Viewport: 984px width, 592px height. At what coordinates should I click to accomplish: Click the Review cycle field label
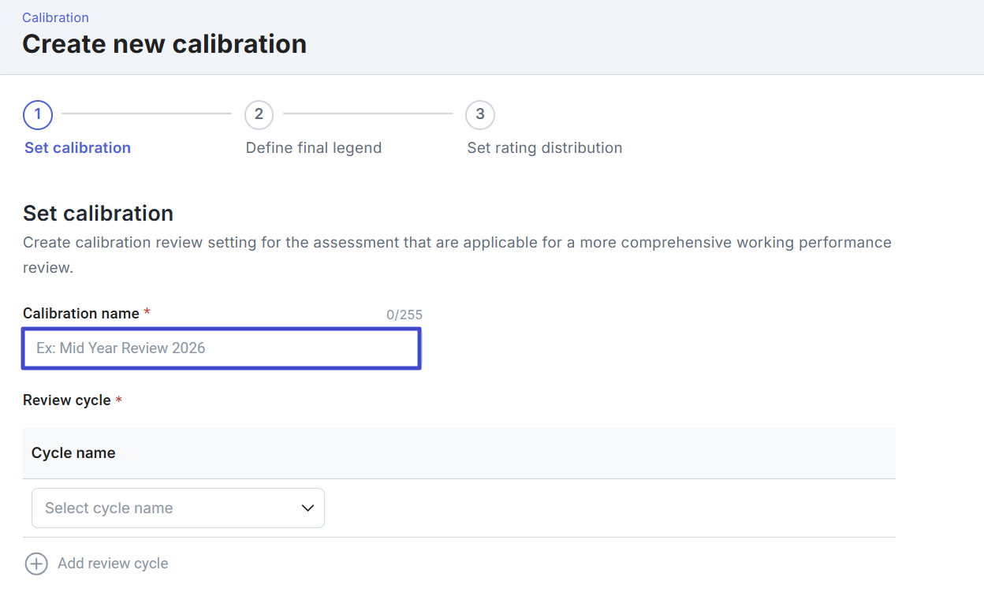(x=67, y=400)
